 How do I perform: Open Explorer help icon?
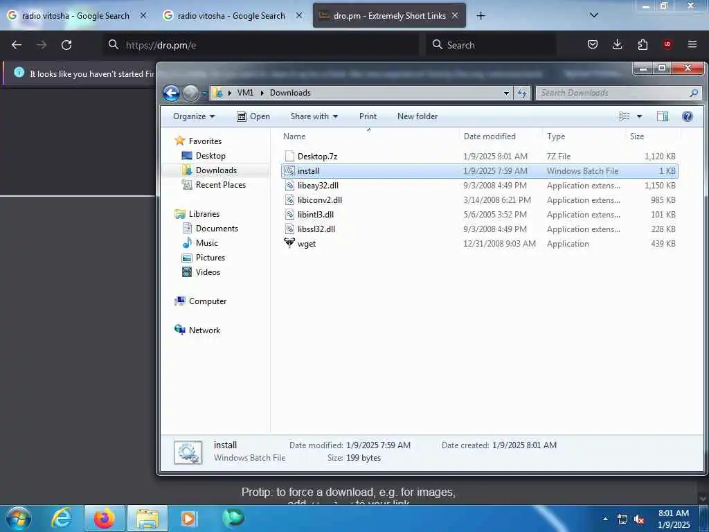pyautogui.click(x=688, y=116)
